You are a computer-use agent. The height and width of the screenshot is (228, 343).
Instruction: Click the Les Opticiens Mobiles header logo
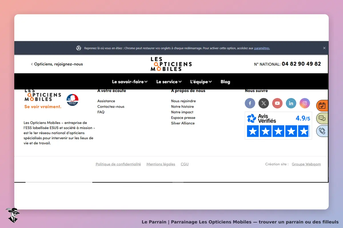pyautogui.click(x=171, y=64)
